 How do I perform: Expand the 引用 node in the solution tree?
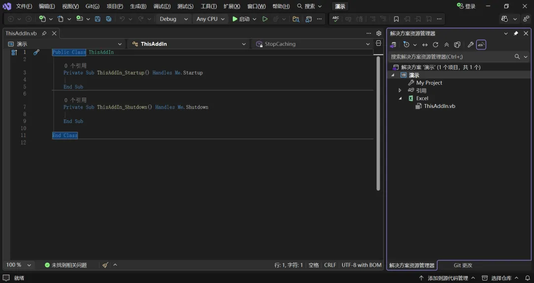[400, 91]
